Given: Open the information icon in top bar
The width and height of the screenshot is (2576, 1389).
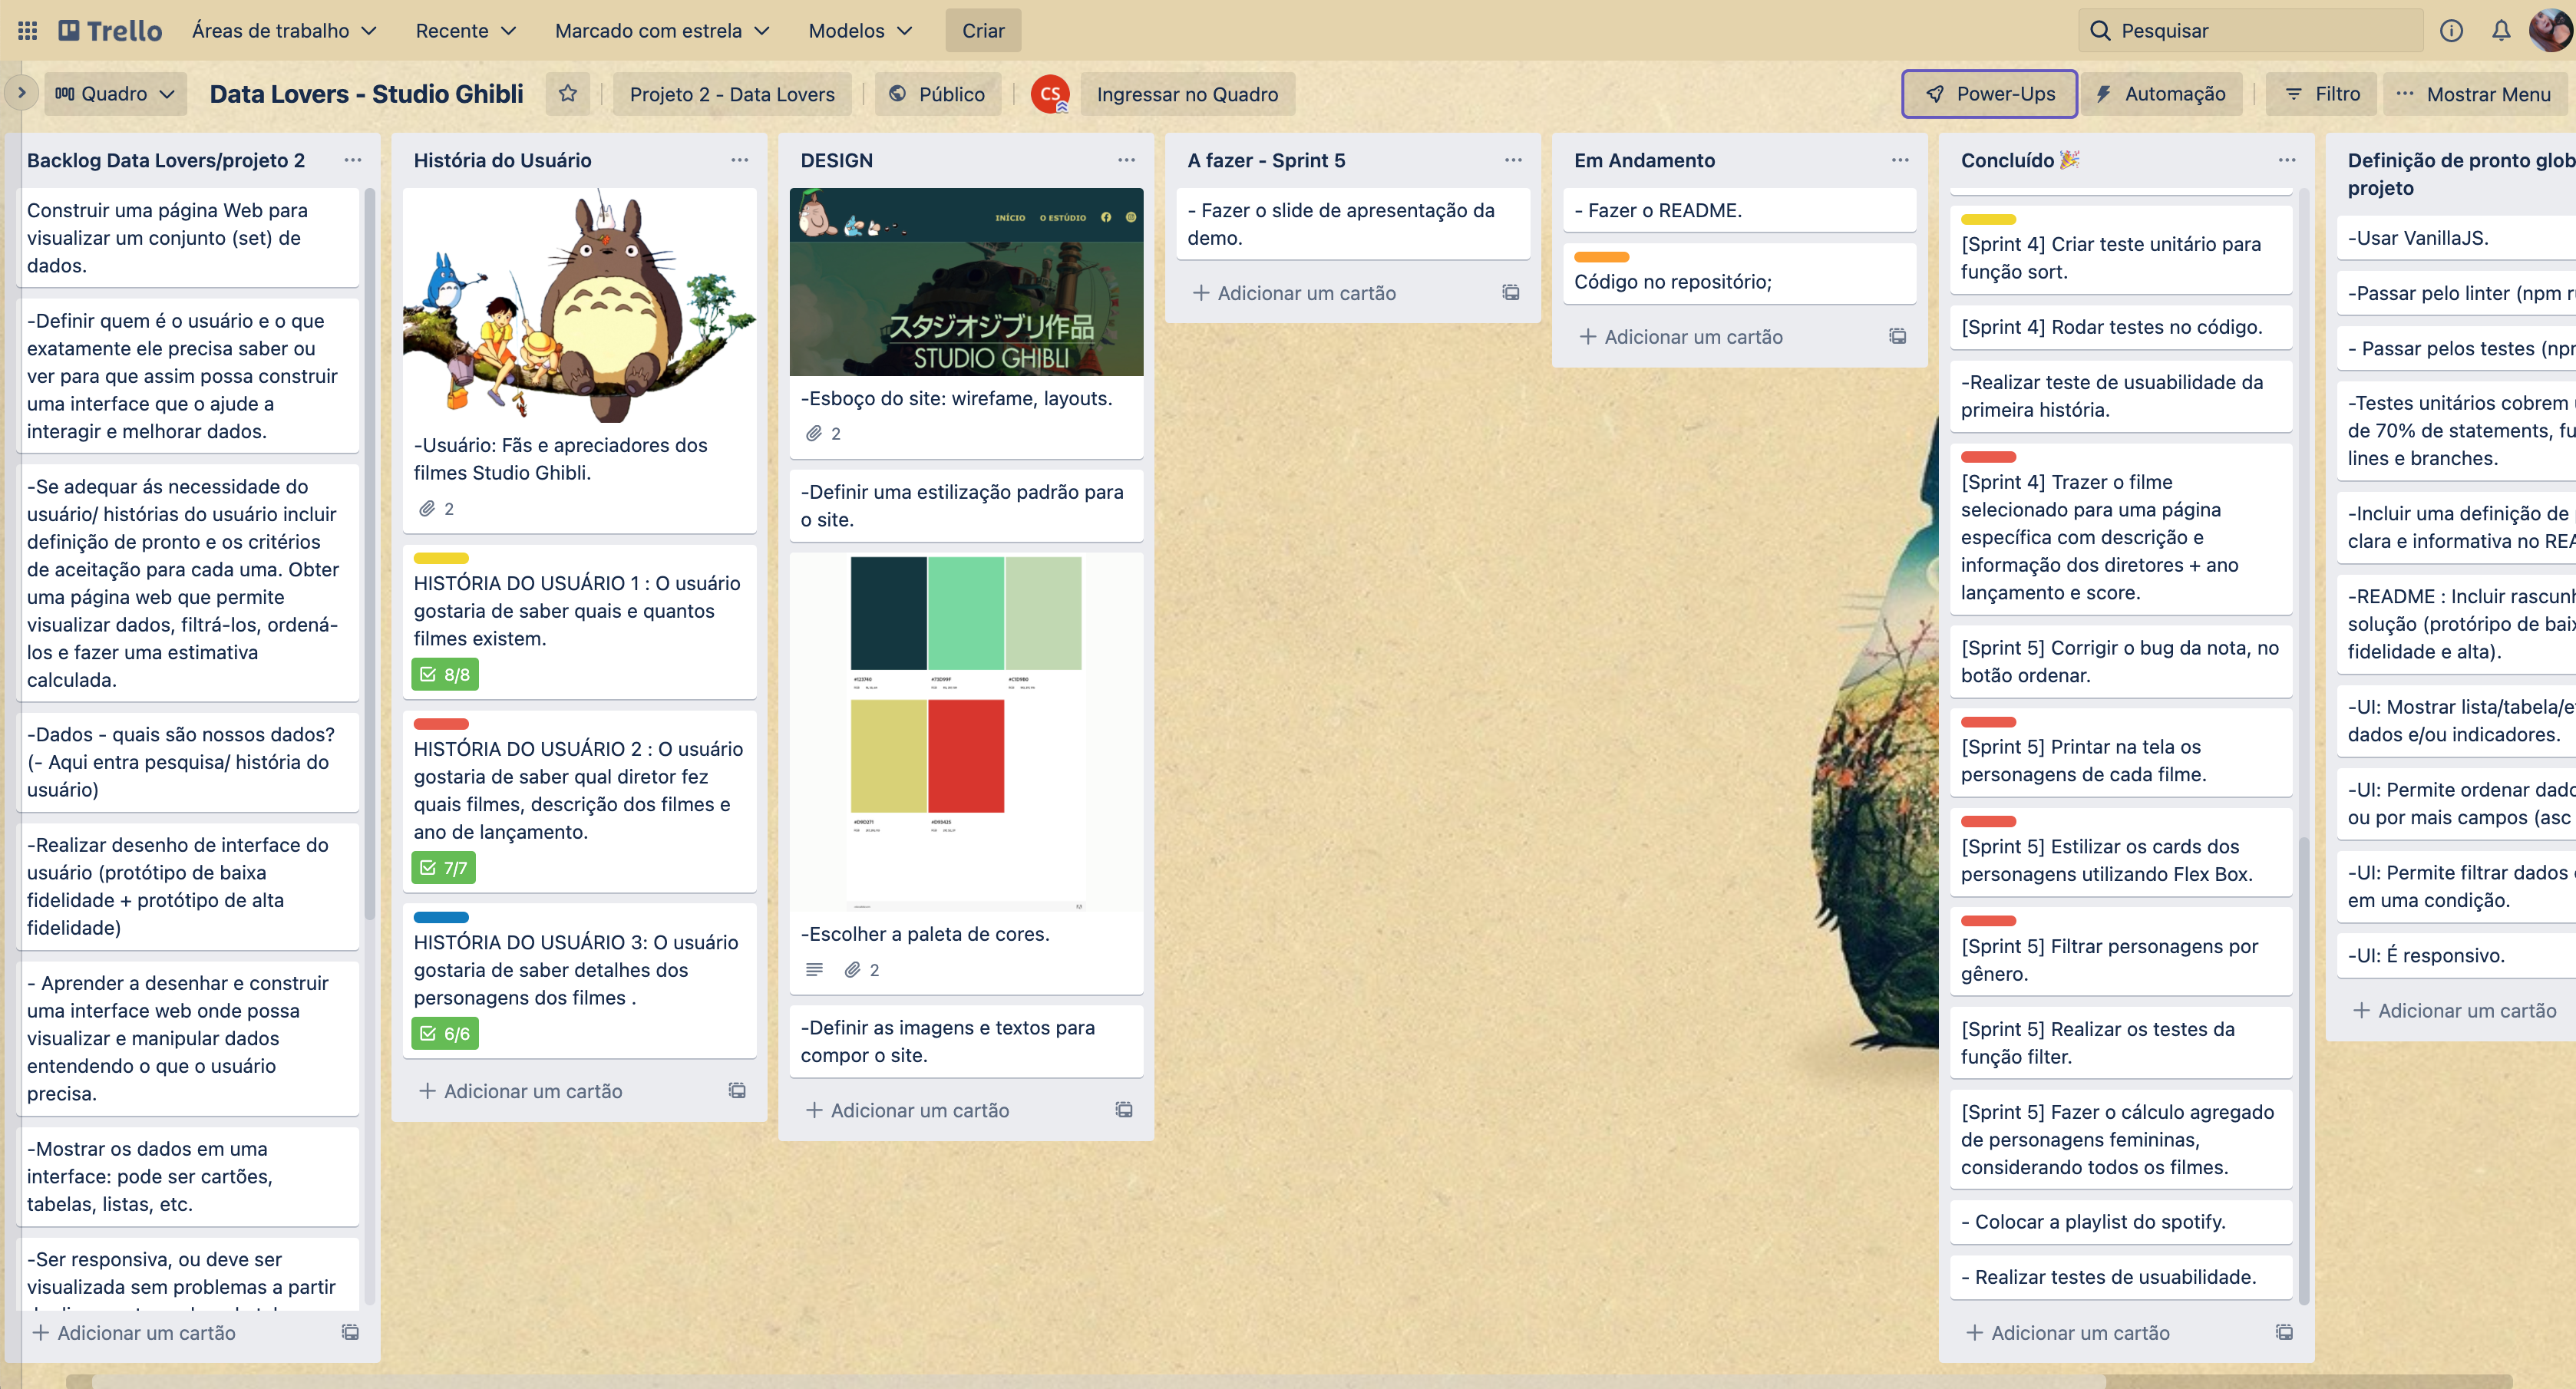Looking at the screenshot, I should tap(2451, 30).
